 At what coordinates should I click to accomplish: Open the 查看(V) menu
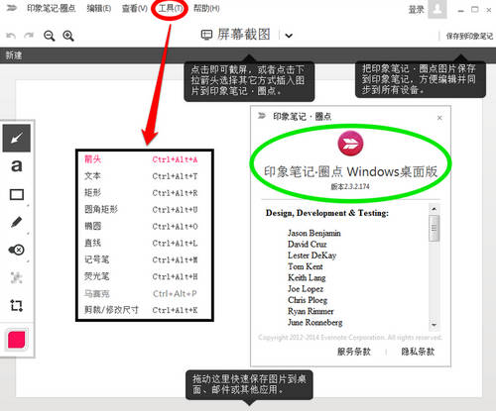pyautogui.click(x=135, y=8)
